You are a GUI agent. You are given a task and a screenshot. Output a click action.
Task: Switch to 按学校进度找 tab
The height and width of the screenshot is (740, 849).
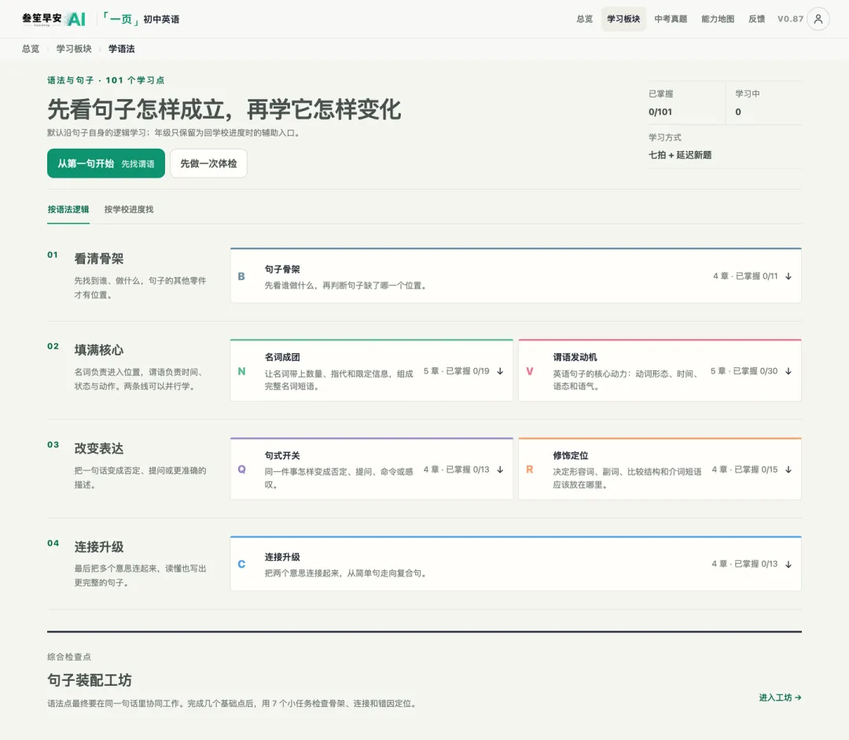point(129,210)
